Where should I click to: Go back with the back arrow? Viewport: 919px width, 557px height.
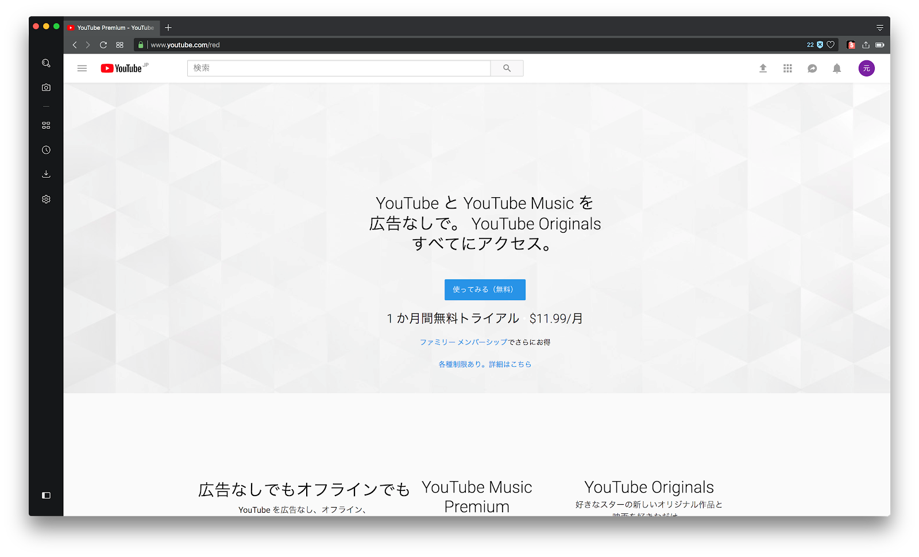pyautogui.click(x=75, y=45)
